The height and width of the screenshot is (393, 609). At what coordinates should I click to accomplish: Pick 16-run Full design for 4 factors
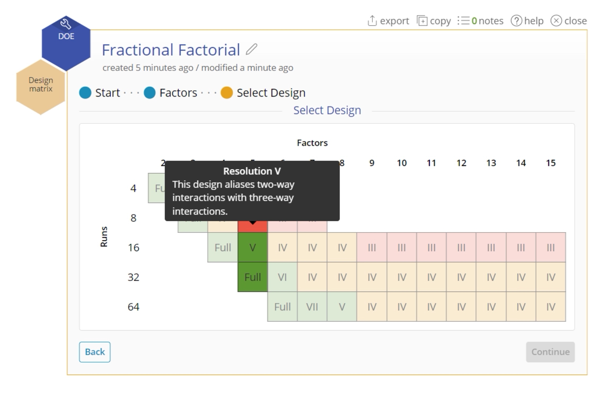coord(223,247)
